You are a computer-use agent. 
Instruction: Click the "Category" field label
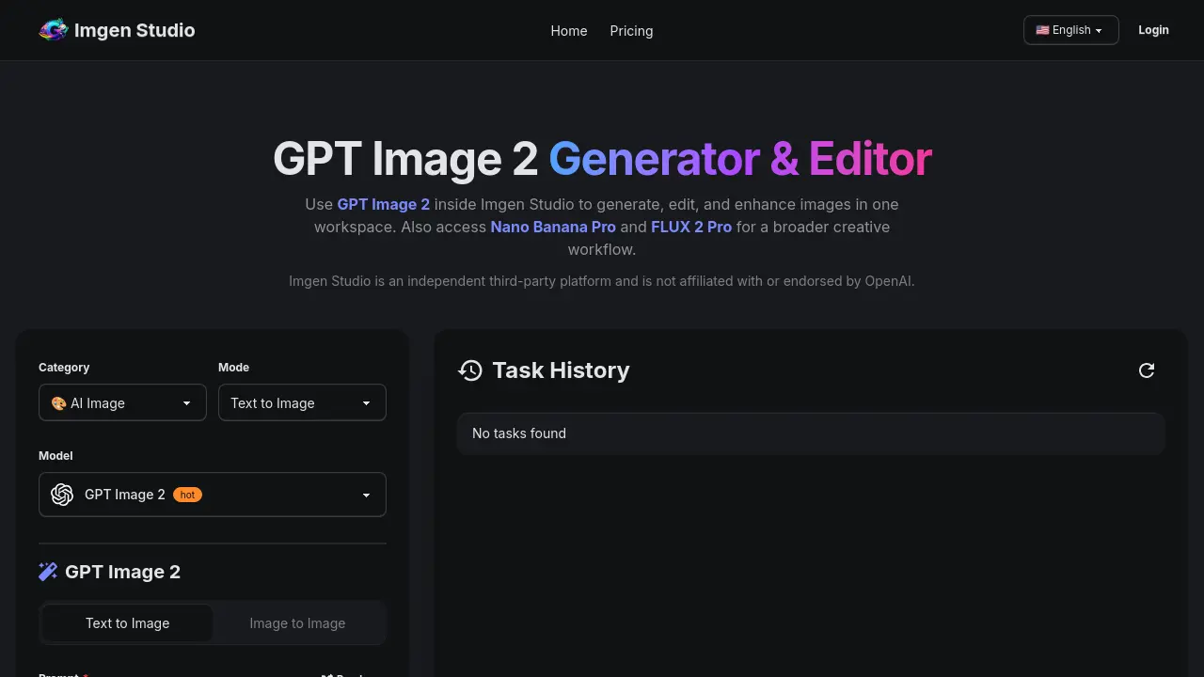click(64, 368)
